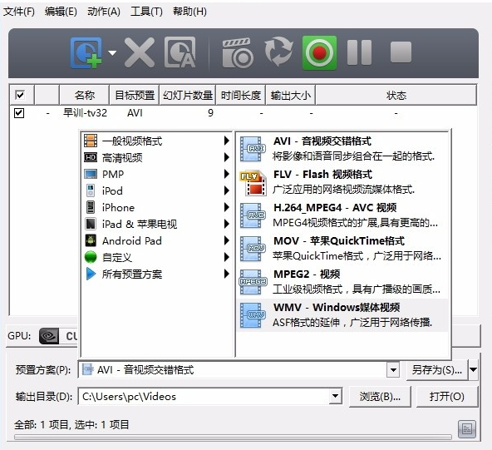This screenshot has height=450, width=492.
Task: Open the 动作(A) menu
Action: (x=104, y=12)
